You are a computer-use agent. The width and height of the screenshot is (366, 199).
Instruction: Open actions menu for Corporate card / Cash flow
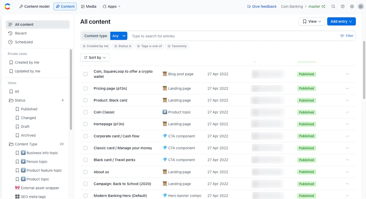click(347, 136)
